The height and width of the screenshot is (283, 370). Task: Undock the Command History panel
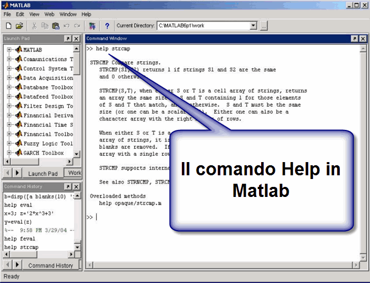pos(68,186)
